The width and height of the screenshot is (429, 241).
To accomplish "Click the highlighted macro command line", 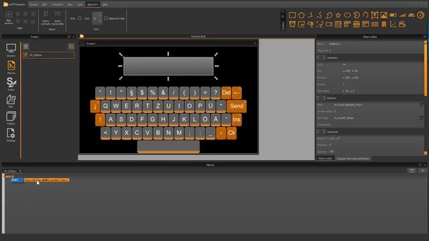I will [47, 180].
